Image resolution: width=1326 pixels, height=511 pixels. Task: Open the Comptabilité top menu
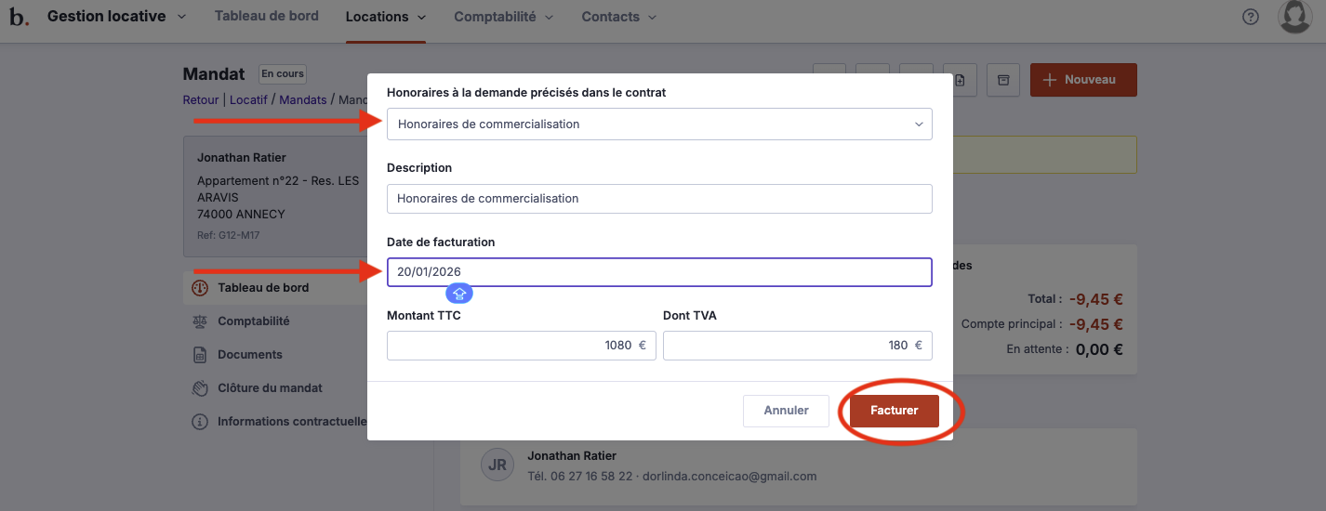[503, 17]
